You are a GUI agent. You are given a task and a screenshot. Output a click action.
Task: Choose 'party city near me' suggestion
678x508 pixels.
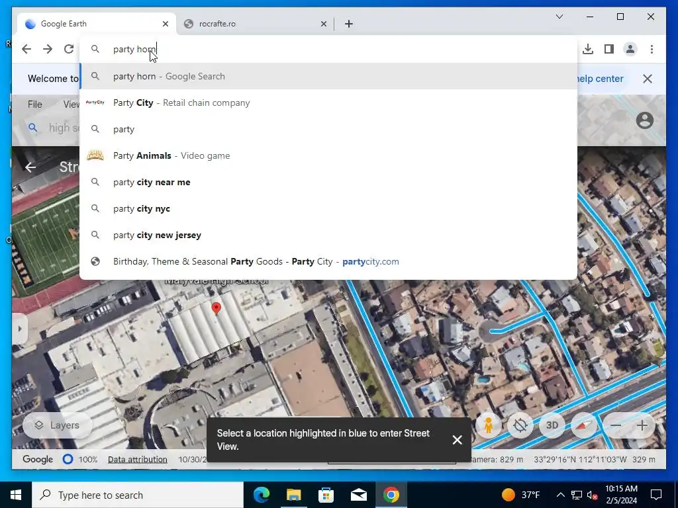click(x=328, y=182)
